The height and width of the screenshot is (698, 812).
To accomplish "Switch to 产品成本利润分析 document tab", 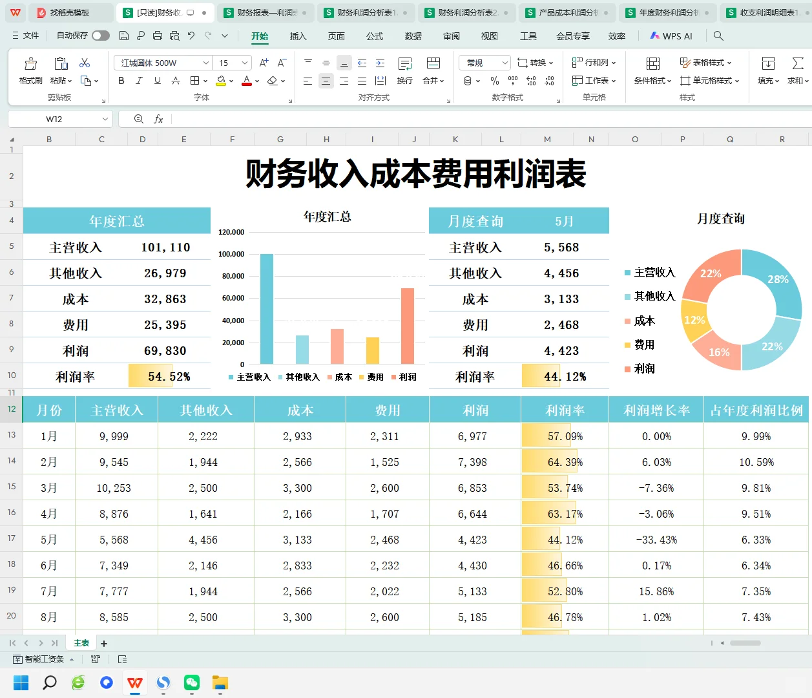I will 567,12.
